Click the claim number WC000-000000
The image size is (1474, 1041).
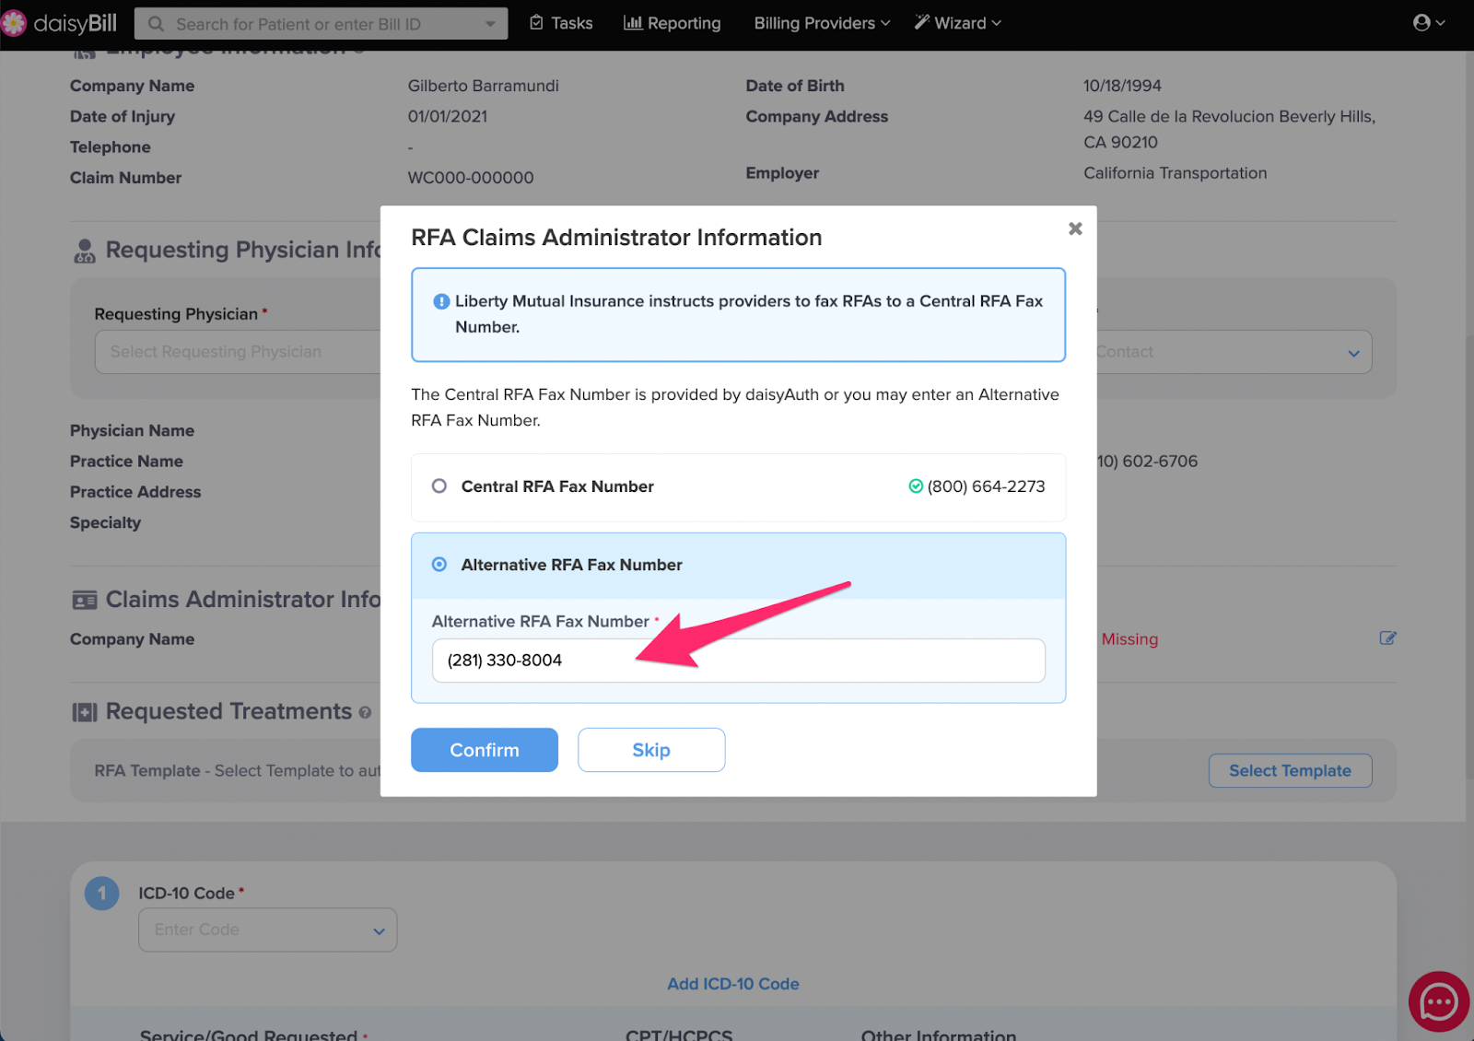click(x=471, y=178)
